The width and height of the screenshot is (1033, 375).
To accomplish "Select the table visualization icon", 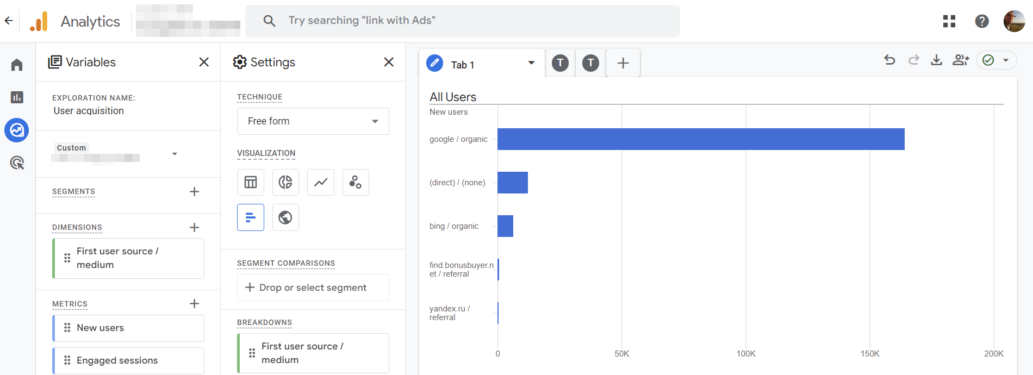I will (251, 182).
